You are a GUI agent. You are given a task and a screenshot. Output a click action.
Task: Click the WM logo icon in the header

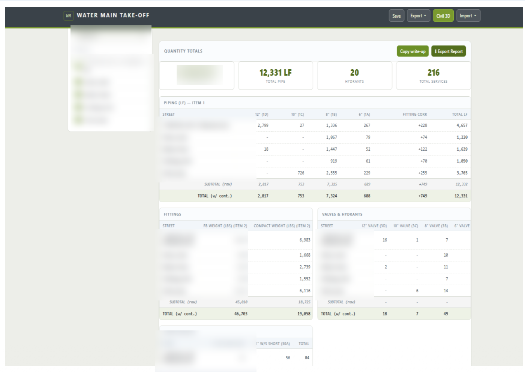pyautogui.click(x=68, y=16)
